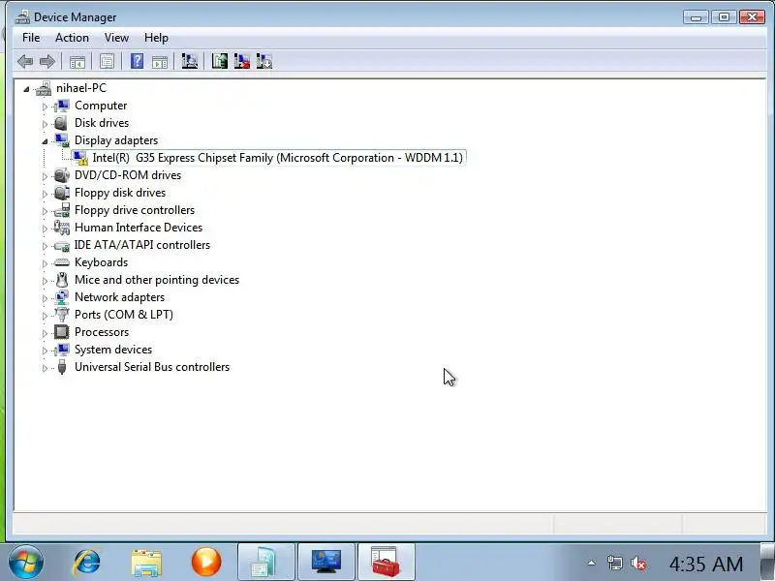Select the Ports (COM & LPT) category icon
This screenshot has height=581, width=775.
[x=62, y=314]
